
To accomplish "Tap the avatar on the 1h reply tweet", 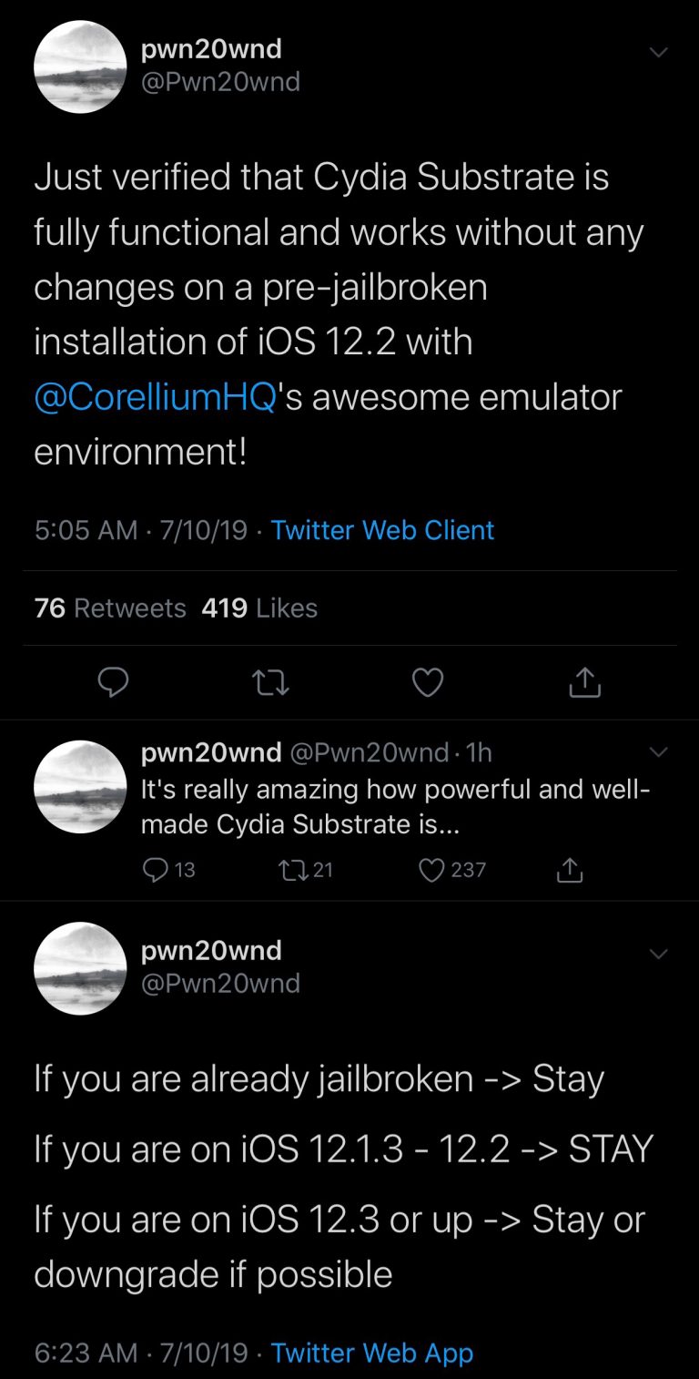I will click(80, 786).
